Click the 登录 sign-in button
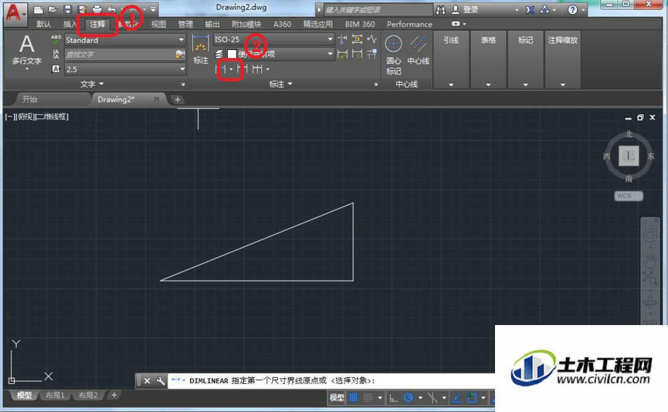 tap(465, 9)
